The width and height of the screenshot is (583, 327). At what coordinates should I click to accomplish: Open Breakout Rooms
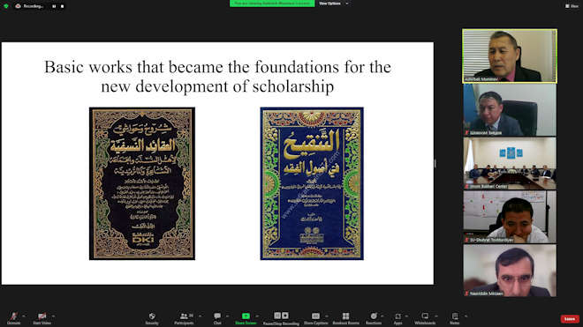tap(345, 318)
